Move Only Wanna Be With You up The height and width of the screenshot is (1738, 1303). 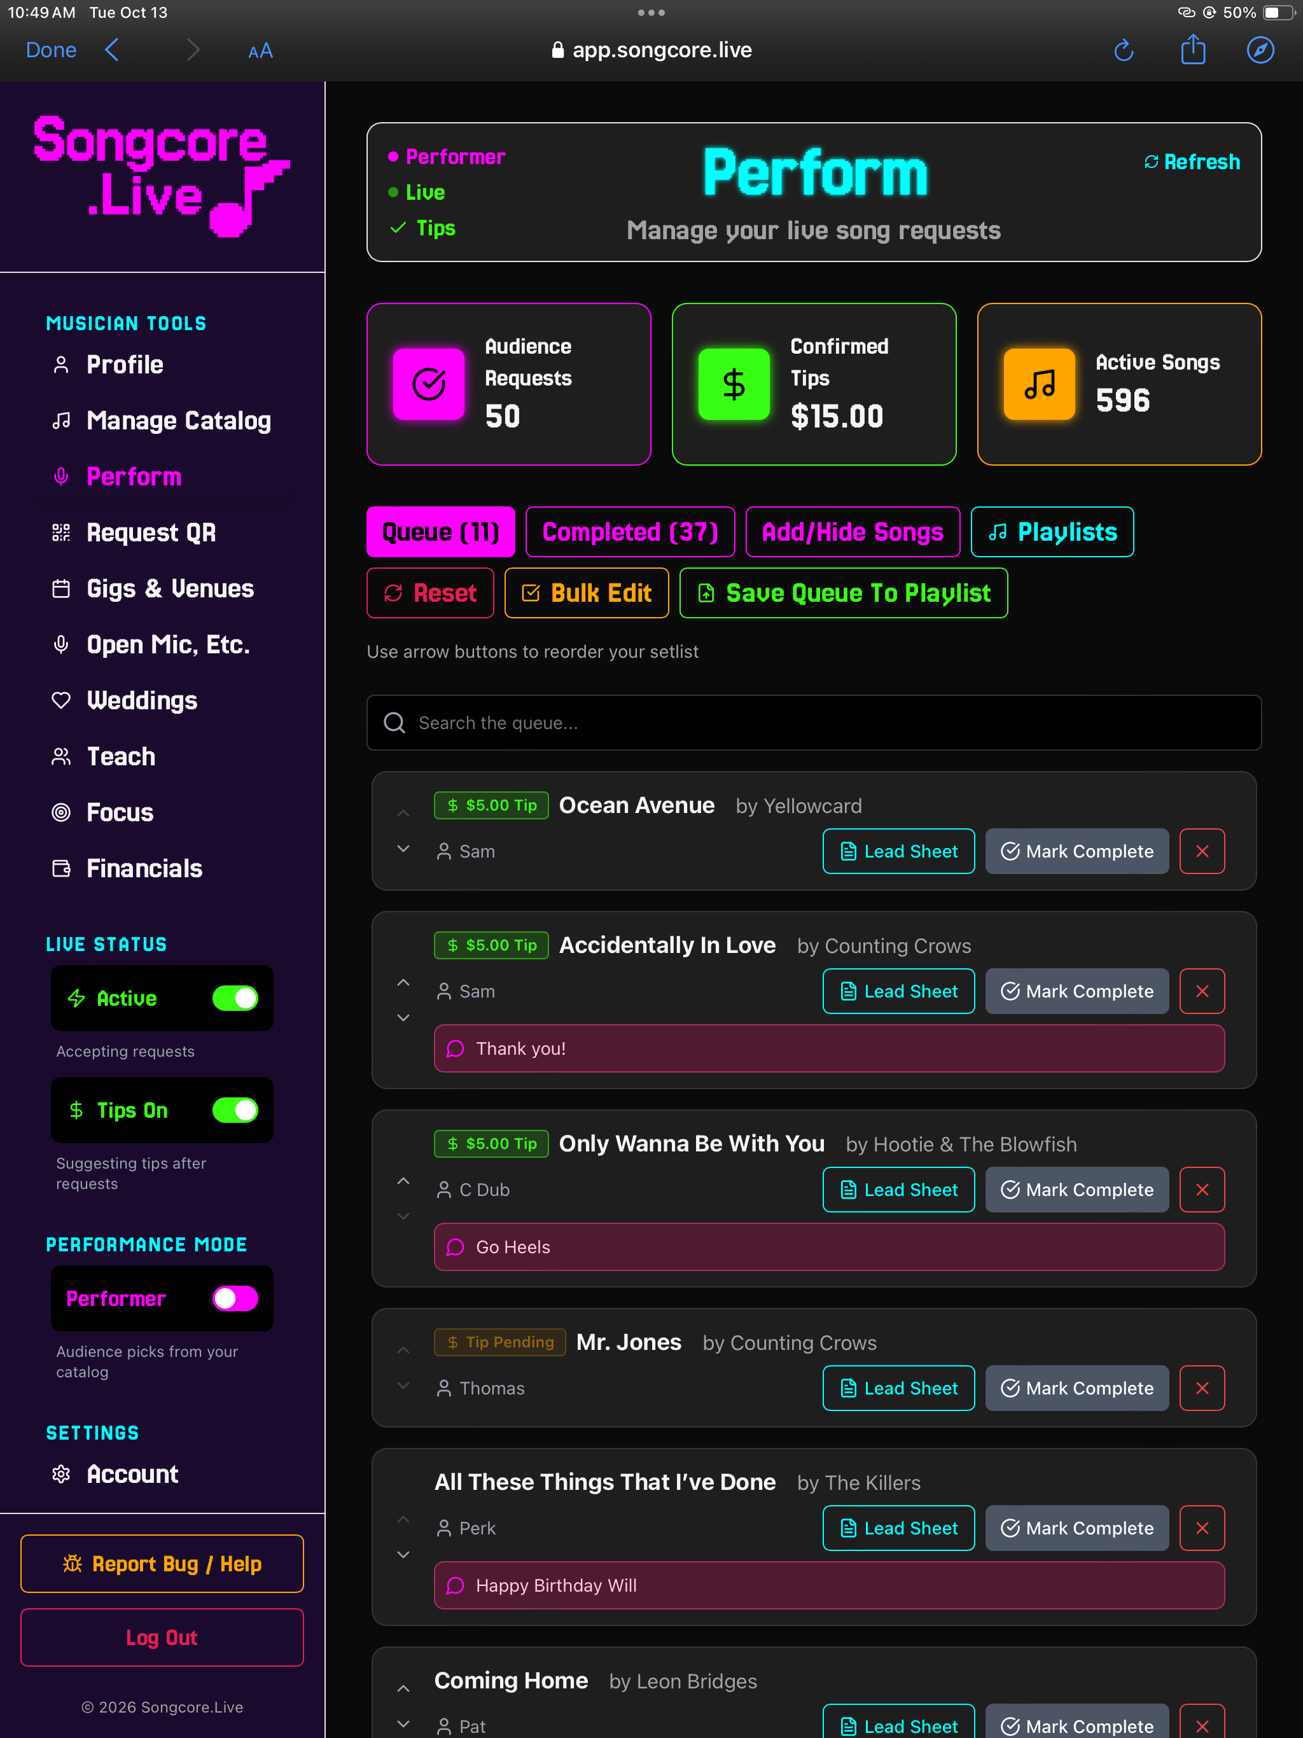[403, 1181]
